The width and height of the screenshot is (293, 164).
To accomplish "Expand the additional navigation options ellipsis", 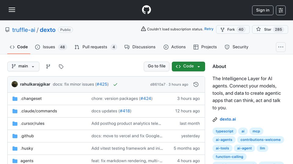I will click(x=281, y=47).
